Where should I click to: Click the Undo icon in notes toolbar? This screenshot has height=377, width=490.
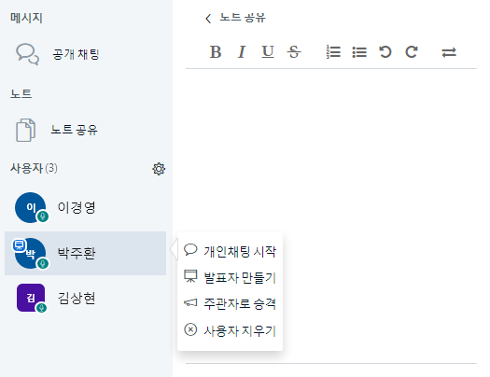pos(385,52)
